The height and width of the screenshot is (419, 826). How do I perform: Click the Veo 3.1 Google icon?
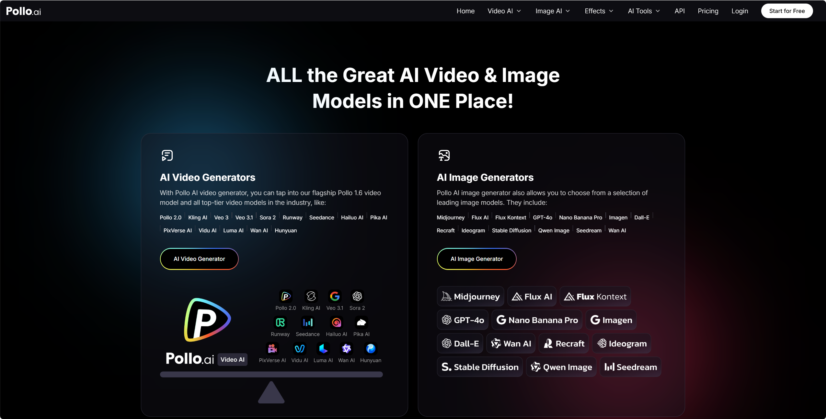click(335, 296)
